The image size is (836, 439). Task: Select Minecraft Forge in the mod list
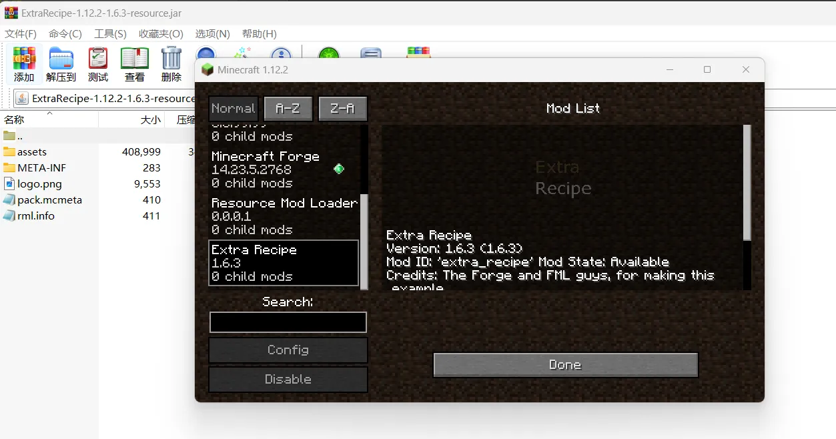tap(284, 169)
